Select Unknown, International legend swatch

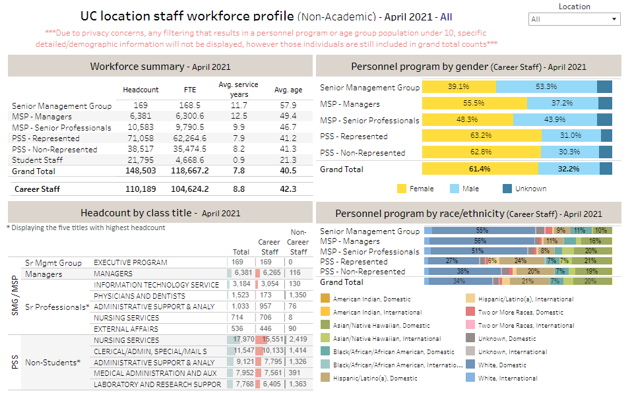(x=470, y=351)
